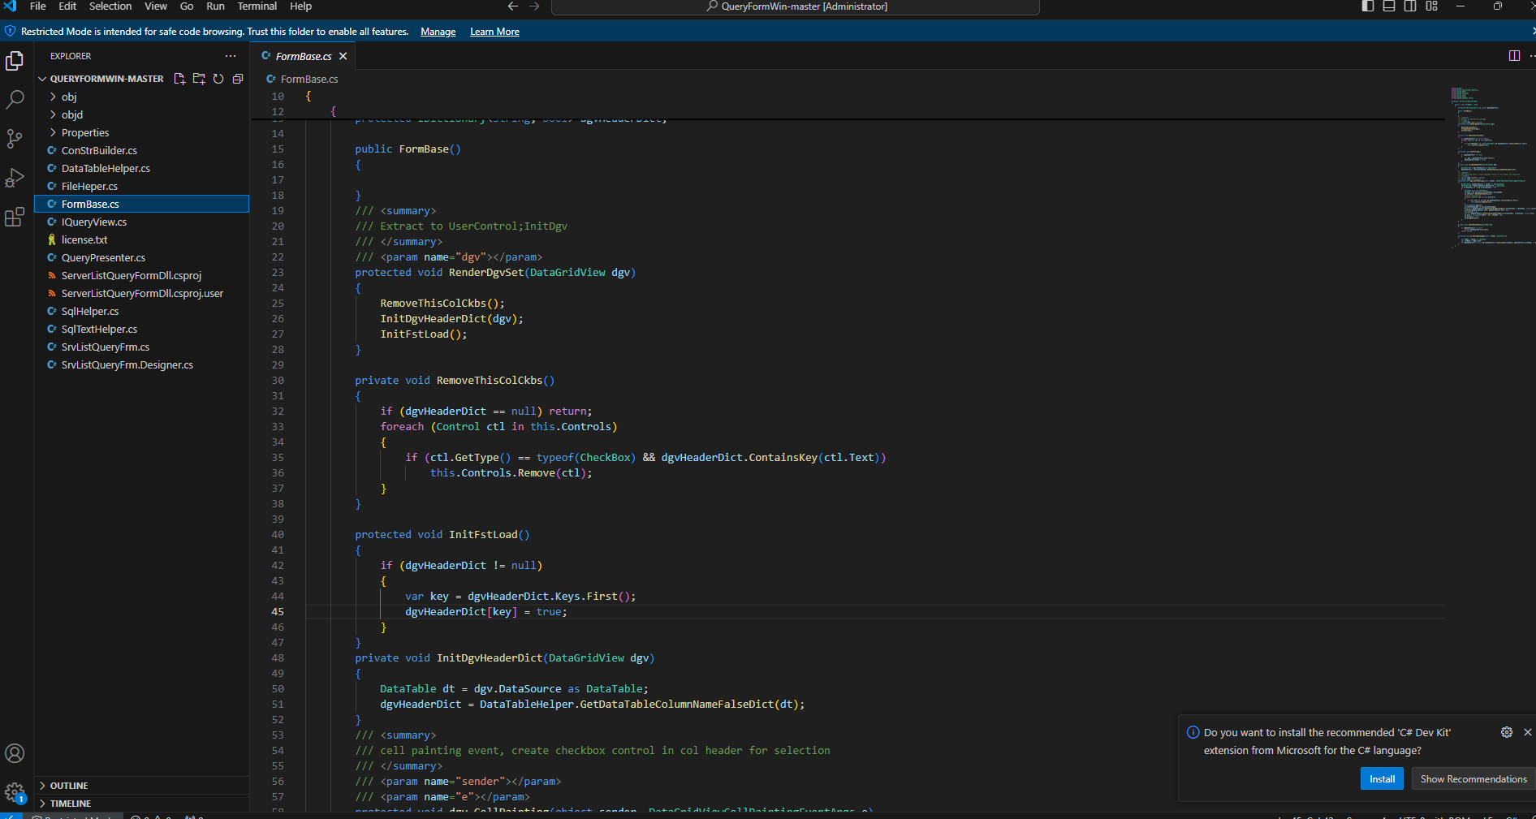
Task: Open the Manage gear in activity bar
Action: coord(15,792)
